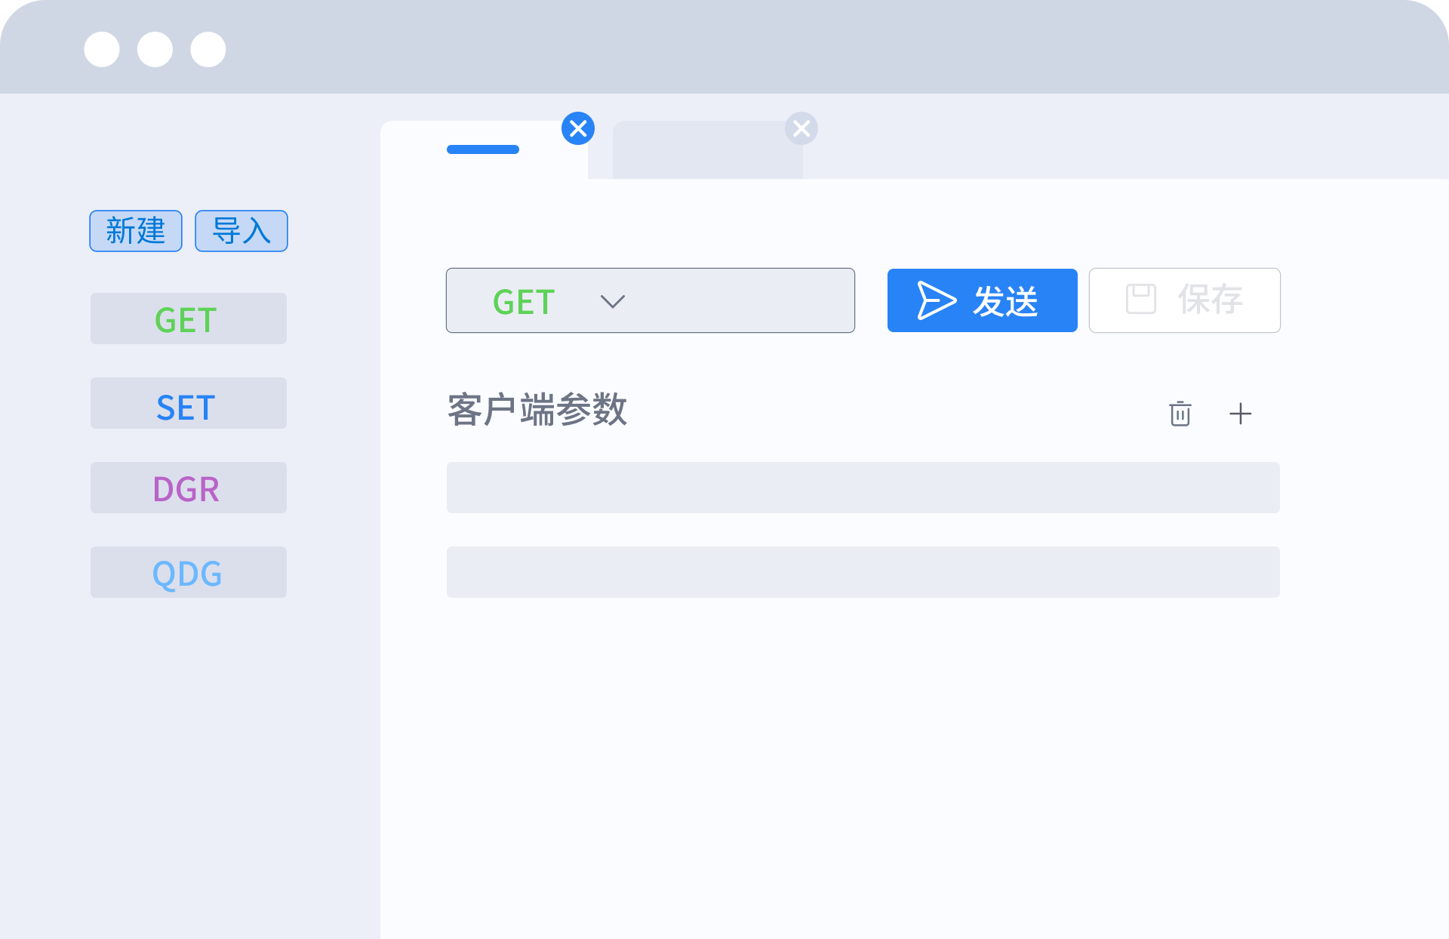Screen dimensions: 1449x939
Task: Add a client parameter with plus icon
Action: (x=1241, y=414)
